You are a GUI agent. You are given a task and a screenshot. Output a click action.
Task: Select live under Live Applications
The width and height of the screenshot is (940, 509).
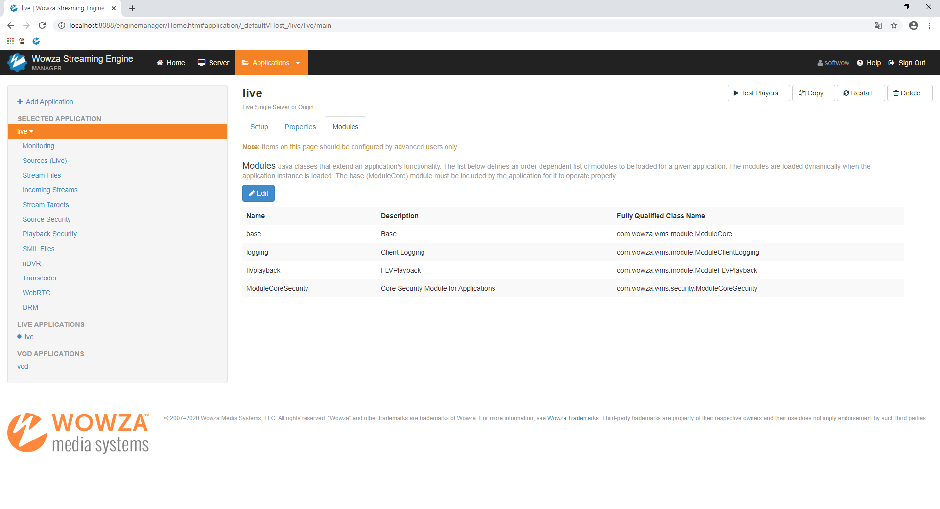(x=28, y=337)
